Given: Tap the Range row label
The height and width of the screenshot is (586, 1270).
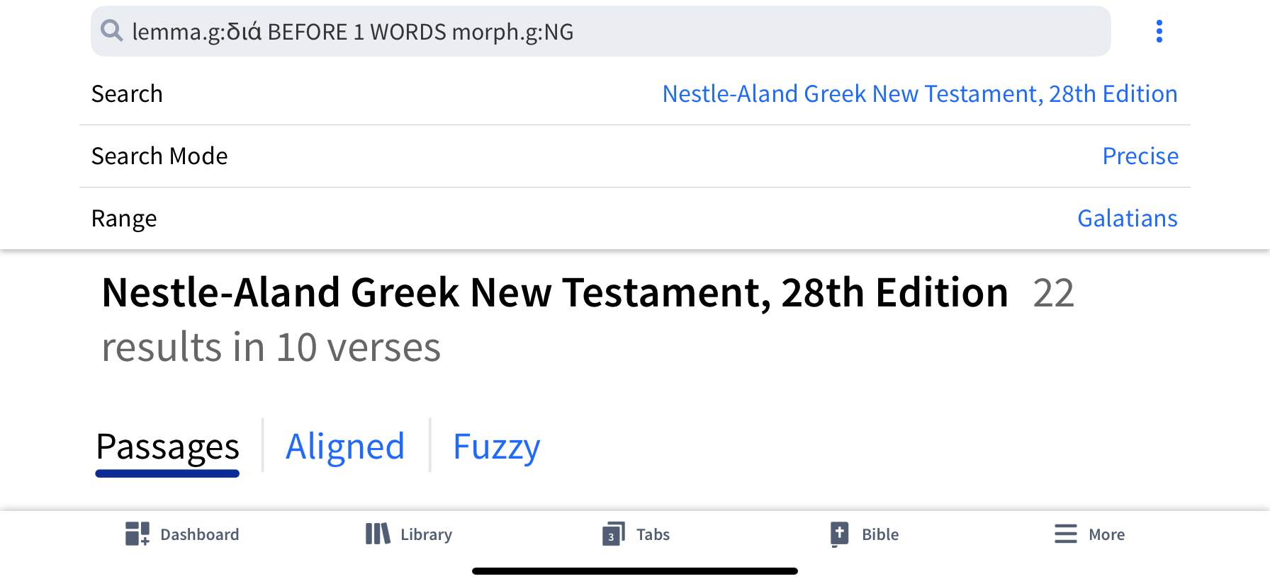Looking at the screenshot, I should click(124, 219).
